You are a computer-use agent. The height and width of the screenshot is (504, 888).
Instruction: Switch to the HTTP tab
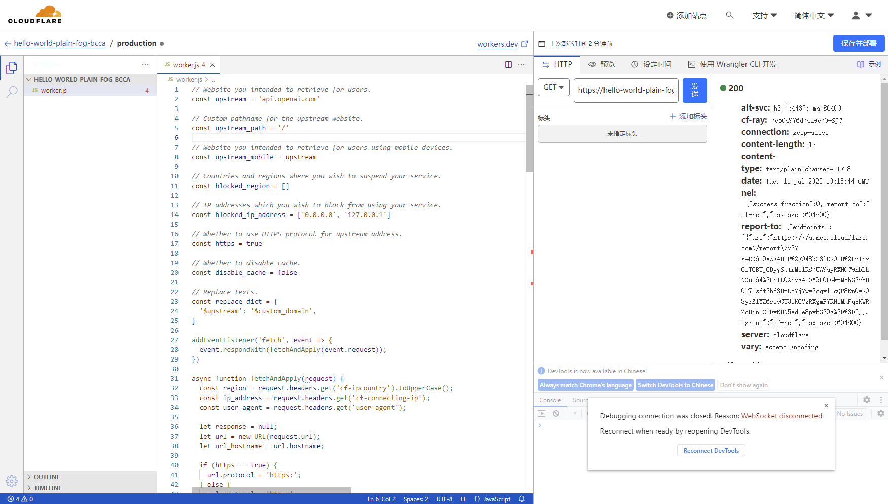point(557,64)
